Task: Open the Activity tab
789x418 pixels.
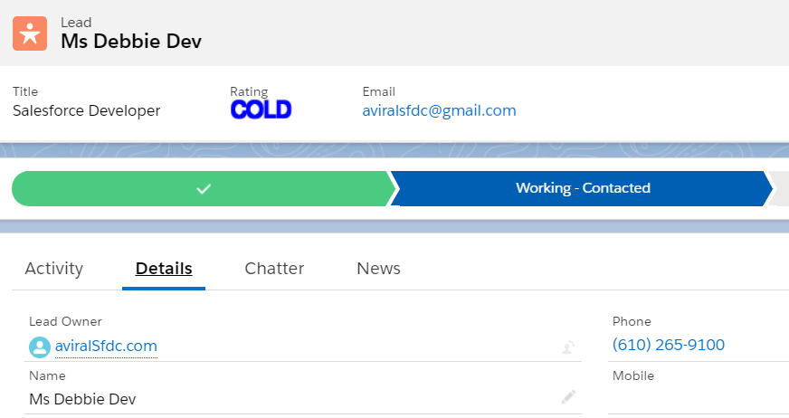Action: click(x=54, y=269)
